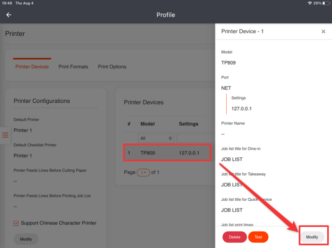Click JOB LIST under Quick Service title

click(x=232, y=210)
